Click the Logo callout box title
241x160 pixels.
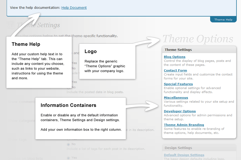click(x=90, y=51)
